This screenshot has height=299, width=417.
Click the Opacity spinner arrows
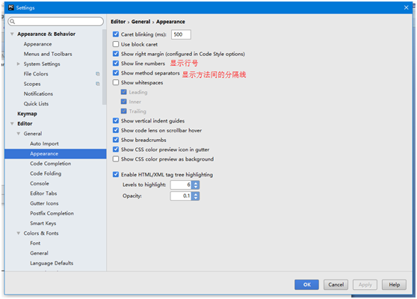(x=196, y=196)
